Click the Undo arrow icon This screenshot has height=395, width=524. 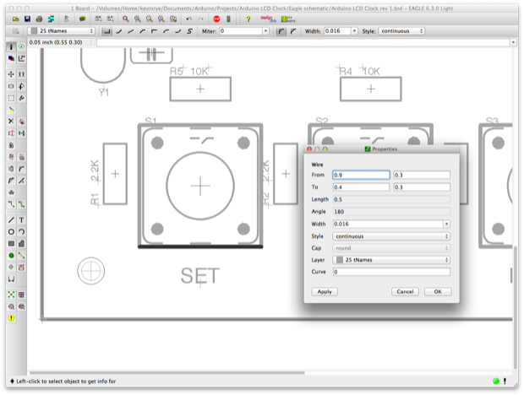point(189,19)
